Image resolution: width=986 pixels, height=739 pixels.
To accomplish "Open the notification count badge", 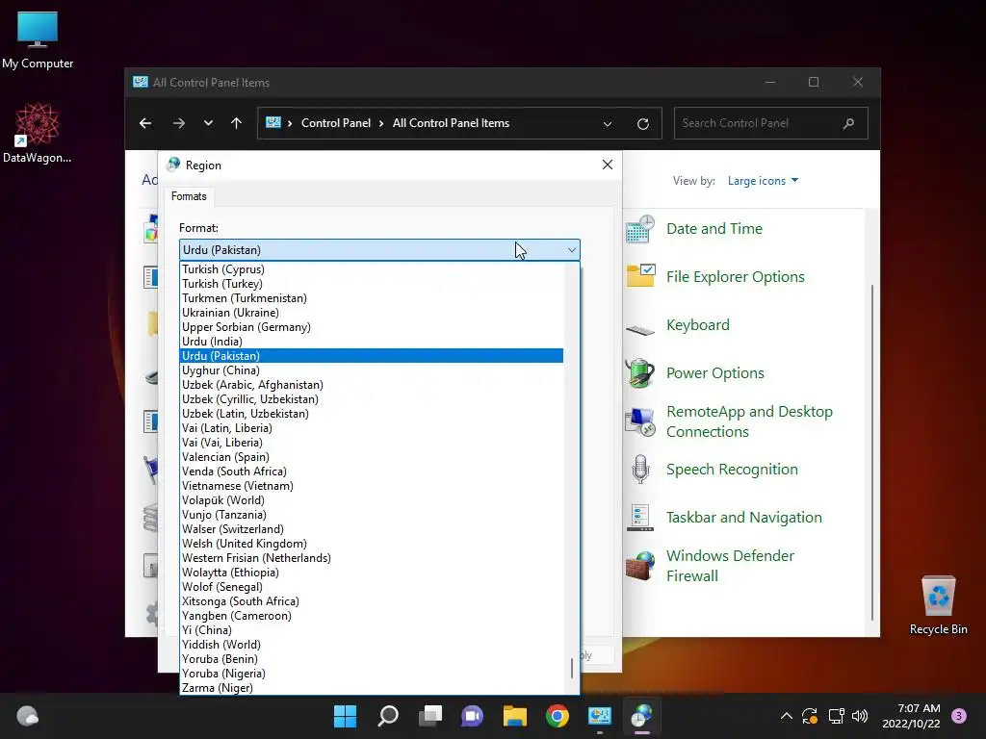I will (959, 716).
